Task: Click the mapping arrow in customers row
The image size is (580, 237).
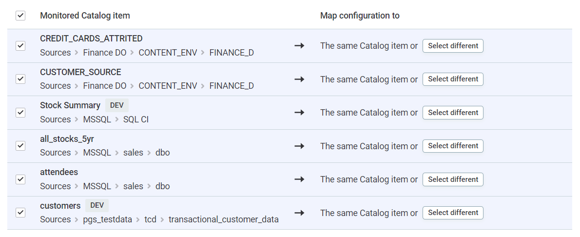Action: pyautogui.click(x=299, y=213)
